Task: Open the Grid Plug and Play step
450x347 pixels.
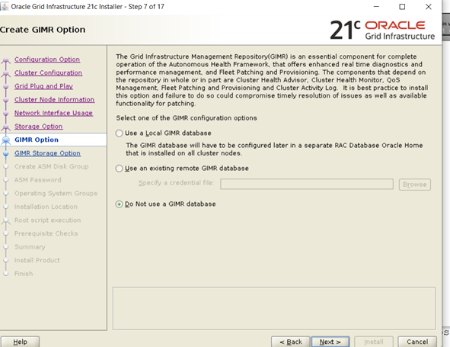Action: click(43, 86)
